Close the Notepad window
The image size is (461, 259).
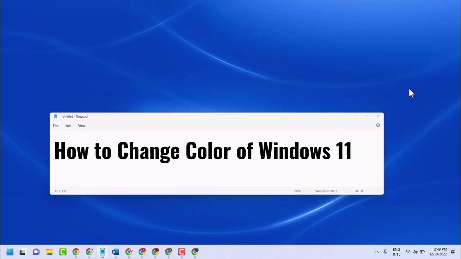click(x=378, y=116)
